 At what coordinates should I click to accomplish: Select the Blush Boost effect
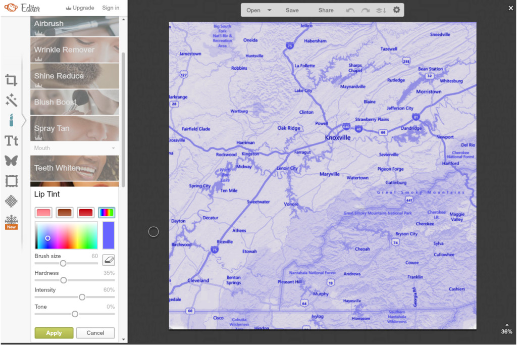click(x=75, y=102)
